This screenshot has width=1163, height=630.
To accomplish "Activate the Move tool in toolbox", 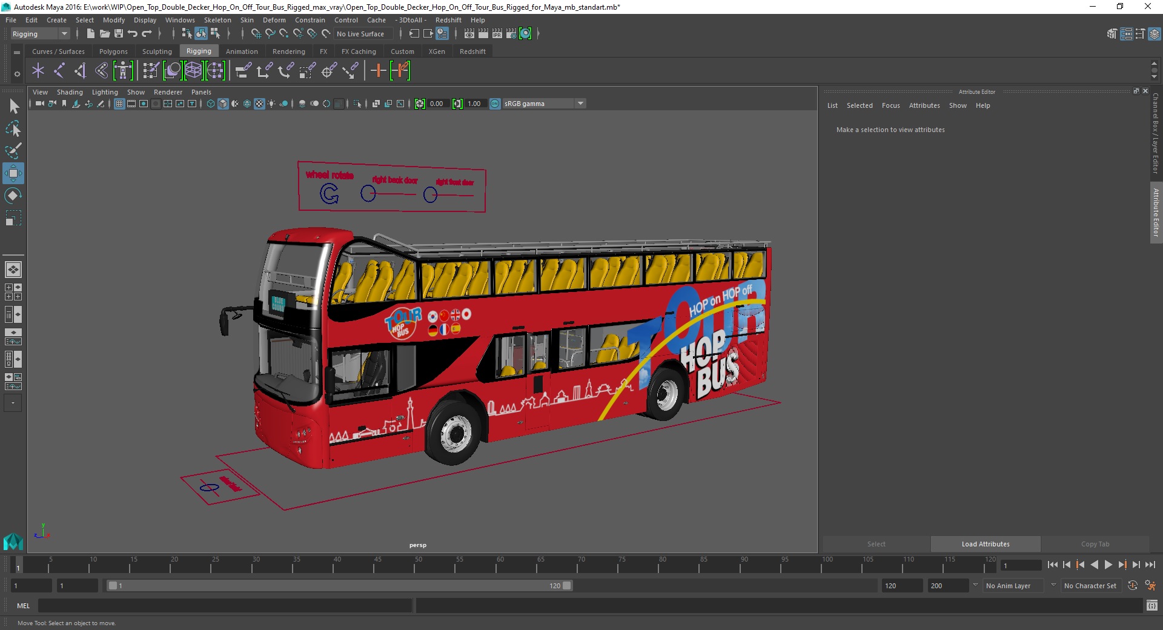I will 13,173.
